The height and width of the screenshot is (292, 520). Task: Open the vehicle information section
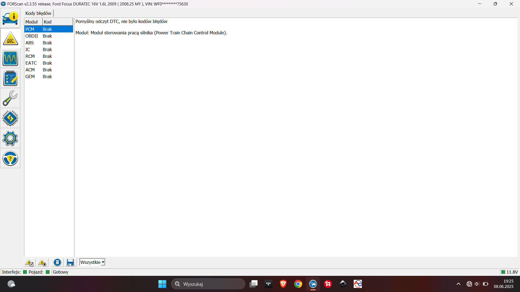pos(10,18)
